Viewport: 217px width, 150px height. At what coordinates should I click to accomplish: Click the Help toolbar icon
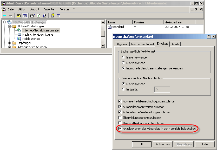point(52,16)
